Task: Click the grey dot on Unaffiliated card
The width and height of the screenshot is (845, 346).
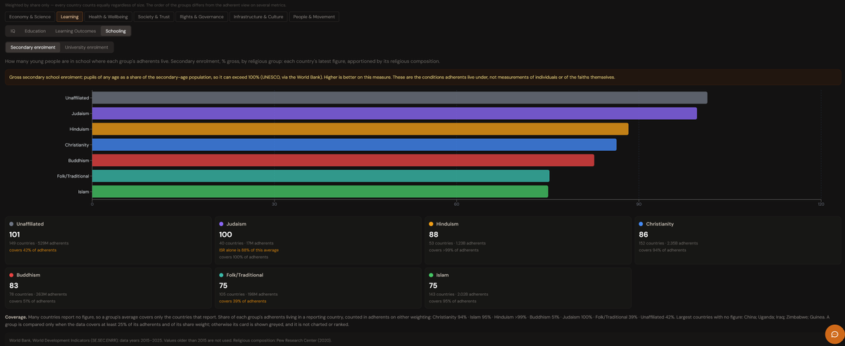Action: [11, 224]
